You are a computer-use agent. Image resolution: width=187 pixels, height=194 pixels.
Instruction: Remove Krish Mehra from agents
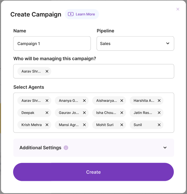pyautogui.click(x=47, y=125)
